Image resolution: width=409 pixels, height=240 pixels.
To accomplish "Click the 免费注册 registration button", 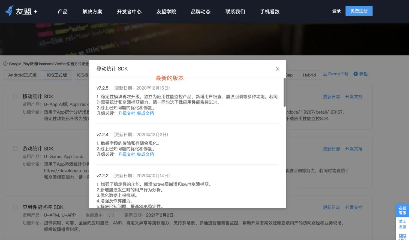I will 359,11.
